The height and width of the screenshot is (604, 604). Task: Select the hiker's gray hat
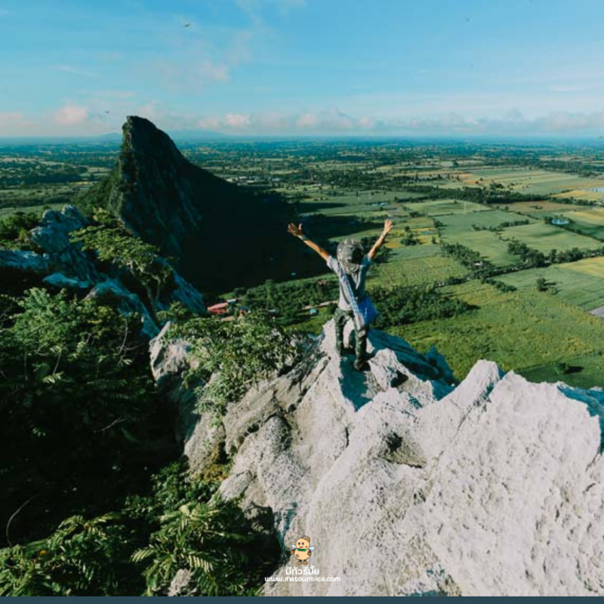pos(350,251)
